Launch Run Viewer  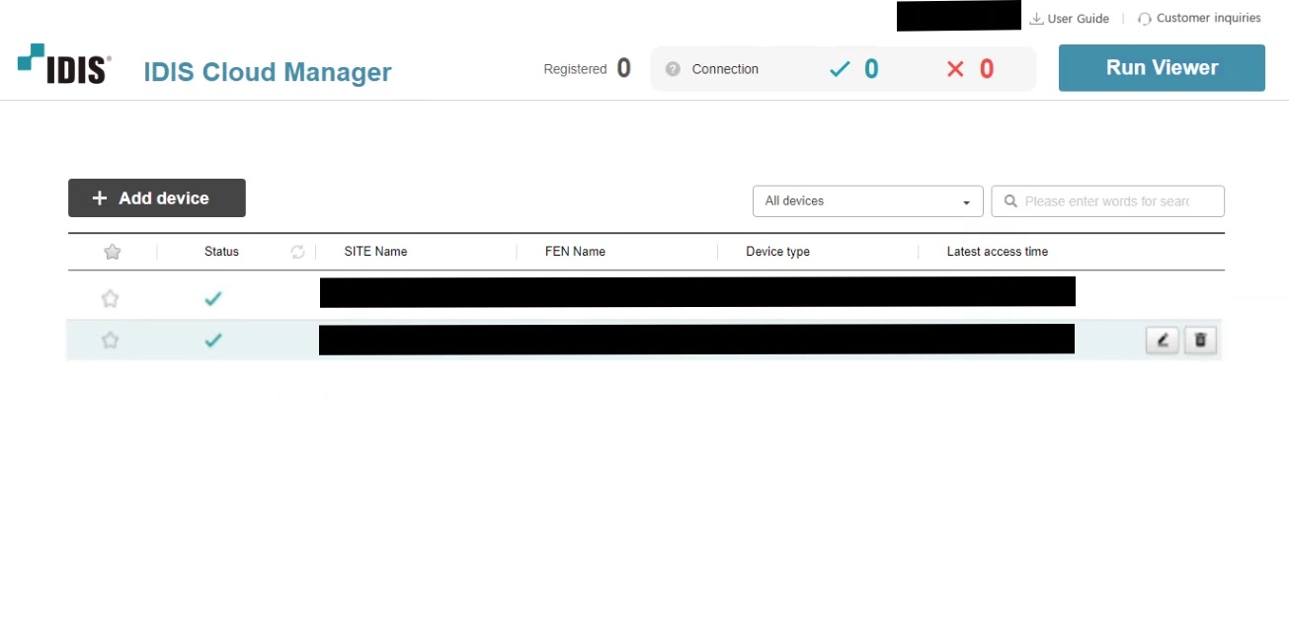point(1162,68)
